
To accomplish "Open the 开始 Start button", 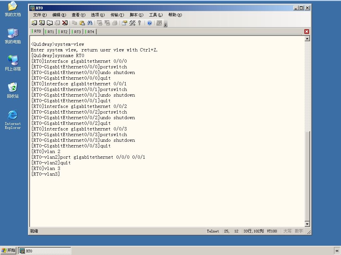I will (8, 250).
